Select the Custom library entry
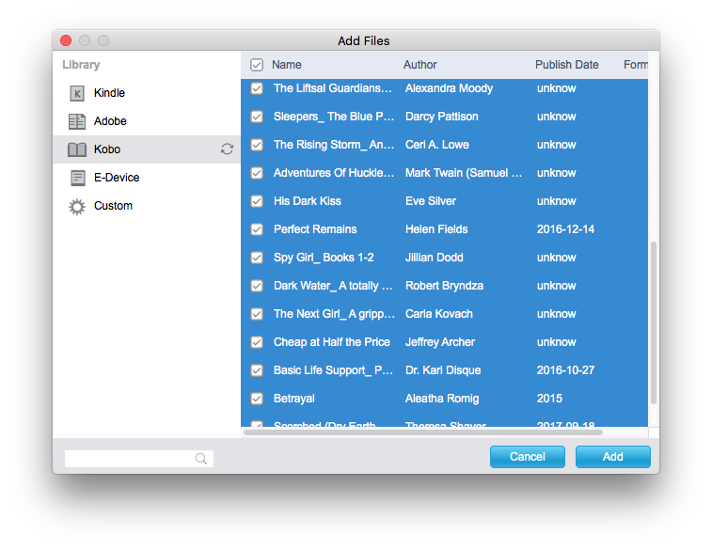The height and width of the screenshot is (549, 712). pos(113,206)
